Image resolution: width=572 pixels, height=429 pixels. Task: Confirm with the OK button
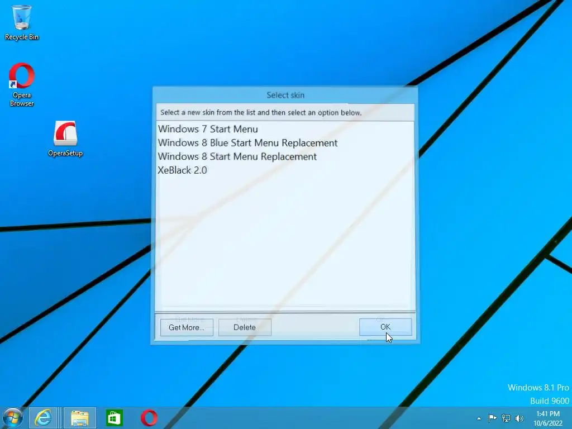385,327
